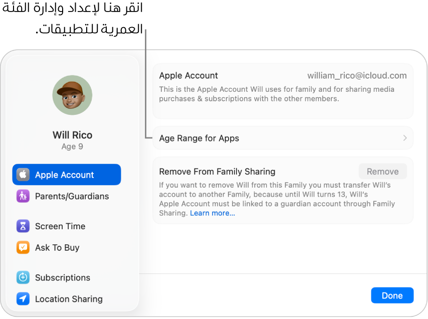Click the Subscriptions icon in sidebar
The height and width of the screenshot is (319, 428).
23,277
